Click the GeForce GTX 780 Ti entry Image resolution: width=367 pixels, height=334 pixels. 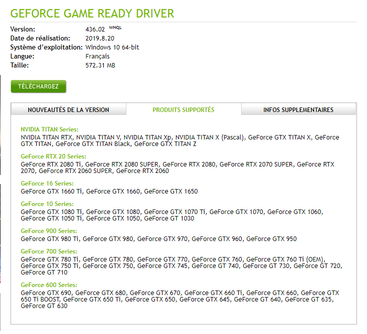[50, 259]
